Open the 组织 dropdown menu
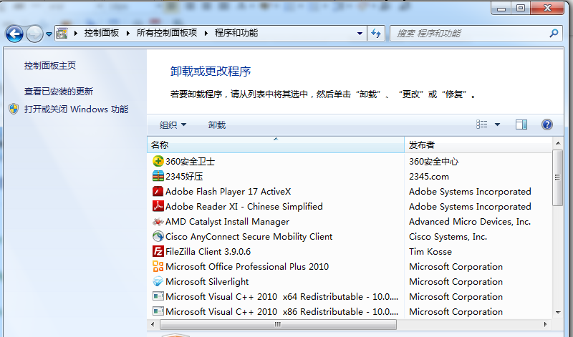 click(x=173, y=125)
